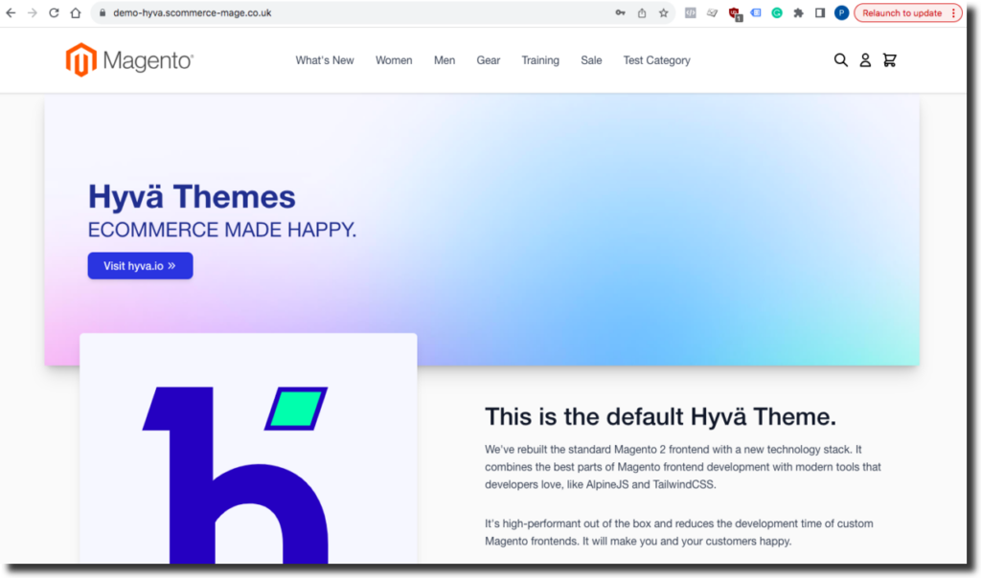This screenshot has width=981, height=578.
Task: Click the Visit hyva.io button
Action: tap(140, 265)
